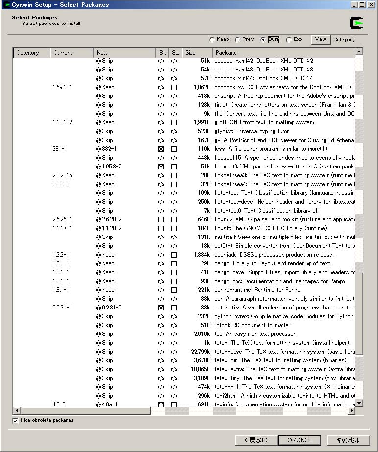Click the cycle icon for enscript package

pos(98,96)
